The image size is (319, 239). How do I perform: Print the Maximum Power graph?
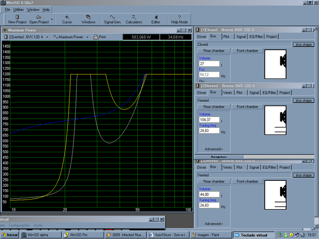pos(99,37)
